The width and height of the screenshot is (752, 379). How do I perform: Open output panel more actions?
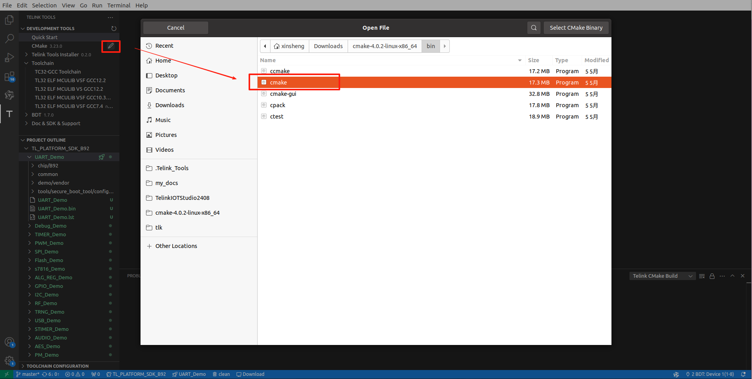point(722,276)
